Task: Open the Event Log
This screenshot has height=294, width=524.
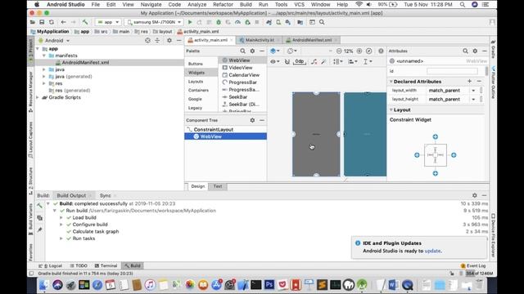Action: pos(473,265)
